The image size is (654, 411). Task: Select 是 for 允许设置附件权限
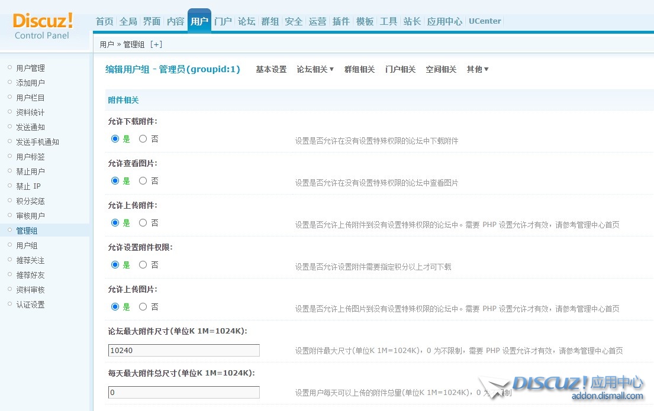115,265
